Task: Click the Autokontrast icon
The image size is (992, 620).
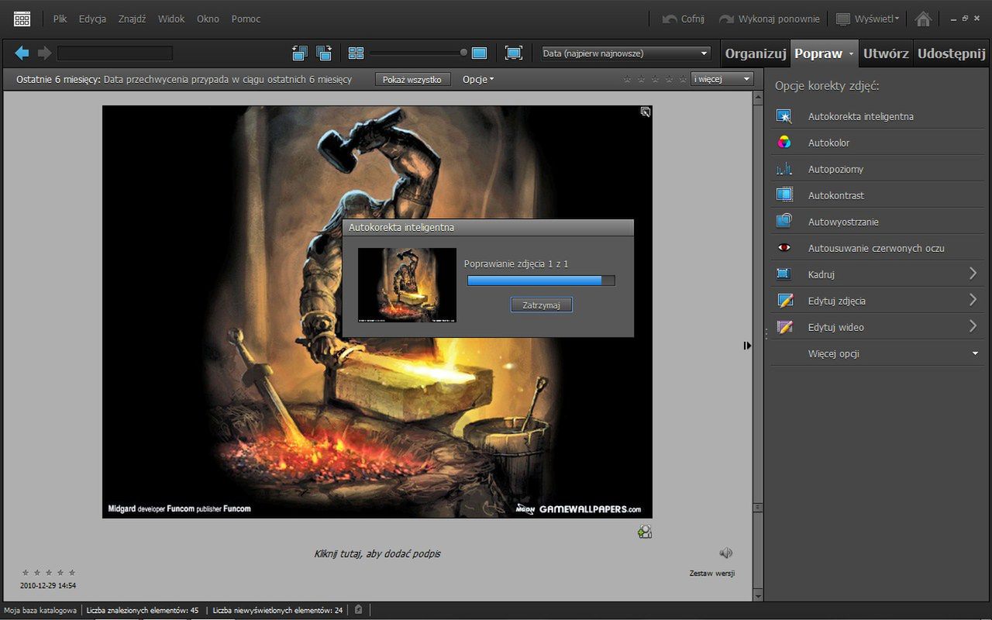Action: click(784, 195)
